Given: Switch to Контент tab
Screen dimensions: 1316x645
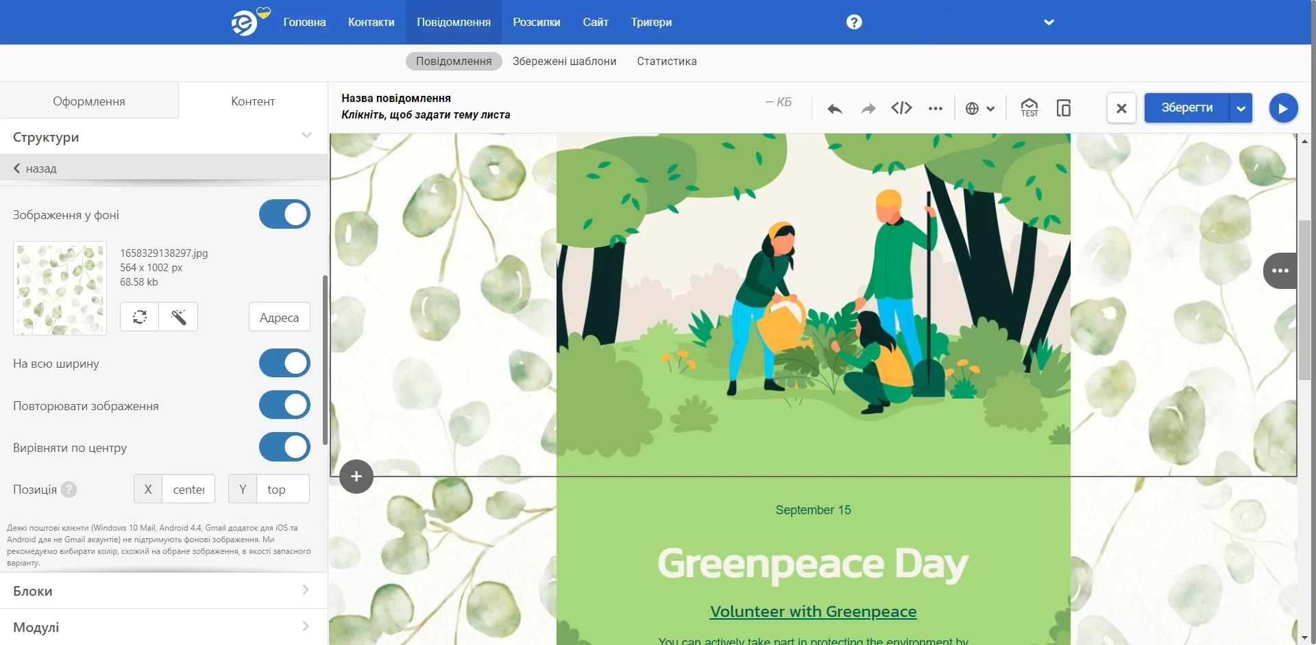Looking at the screenshot, I should coord(253,101).
